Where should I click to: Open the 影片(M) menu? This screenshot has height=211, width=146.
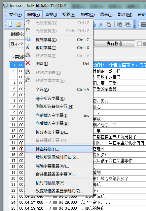point(125,14)
